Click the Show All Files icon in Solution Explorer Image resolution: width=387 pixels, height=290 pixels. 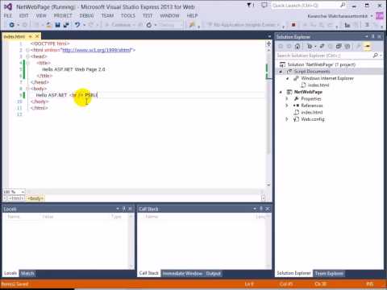(347, 47)
